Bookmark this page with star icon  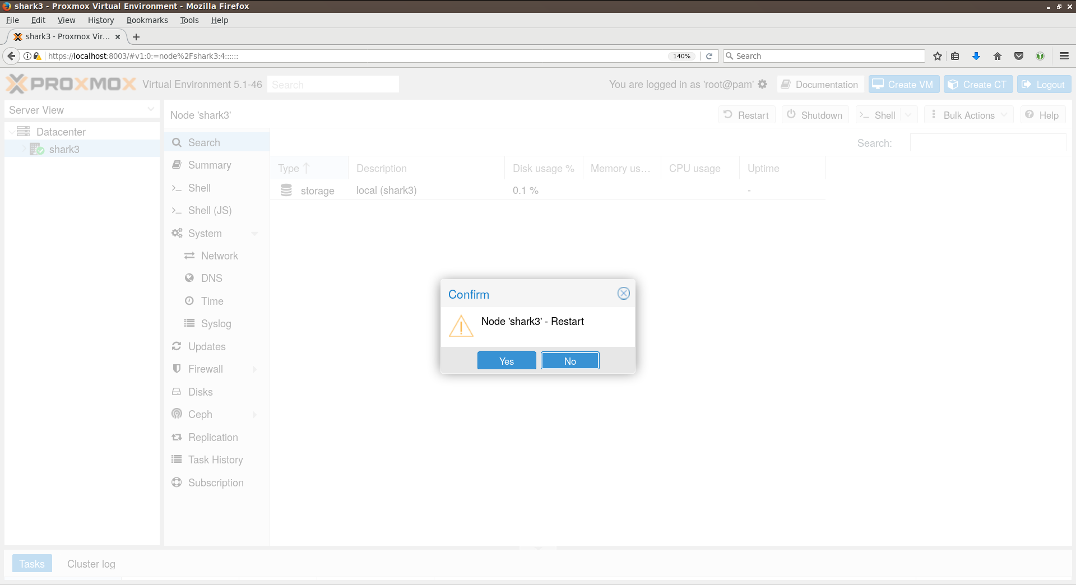click(937, 56)
